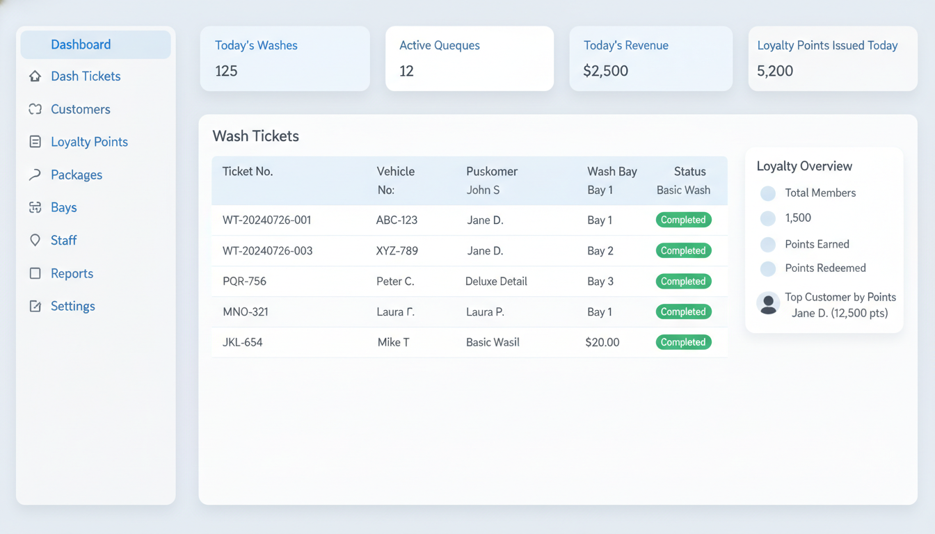
Task: Select the home icon beside Dash Tickets
Action: click(35, 76)
